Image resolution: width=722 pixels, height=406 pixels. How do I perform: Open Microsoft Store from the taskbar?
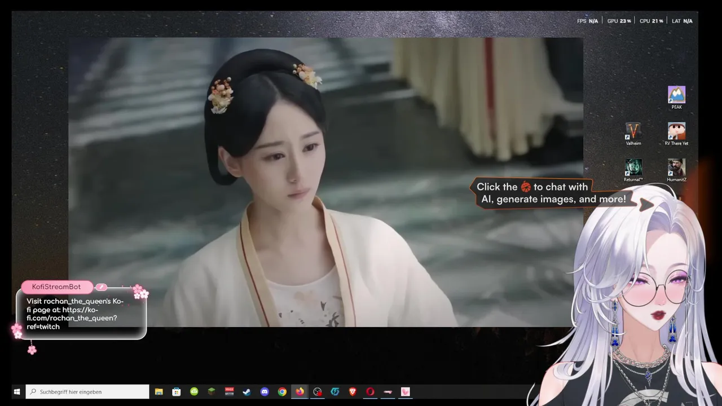pyautogui.click(x=177, y=391)
